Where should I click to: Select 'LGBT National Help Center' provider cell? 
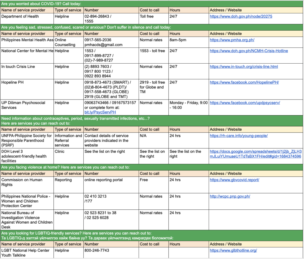click(27, 252)
